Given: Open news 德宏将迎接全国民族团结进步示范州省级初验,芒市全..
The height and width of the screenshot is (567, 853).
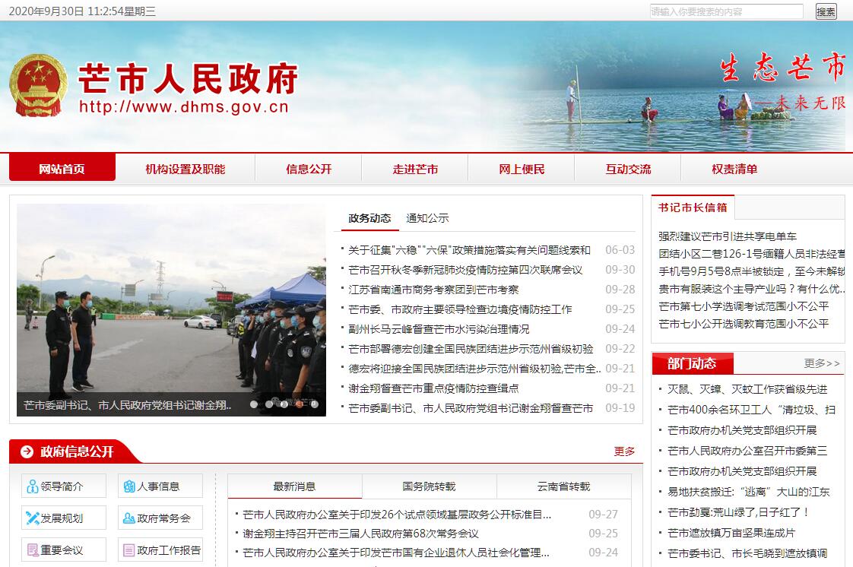Looking at the screenshot, I should (x=474, y=369).
